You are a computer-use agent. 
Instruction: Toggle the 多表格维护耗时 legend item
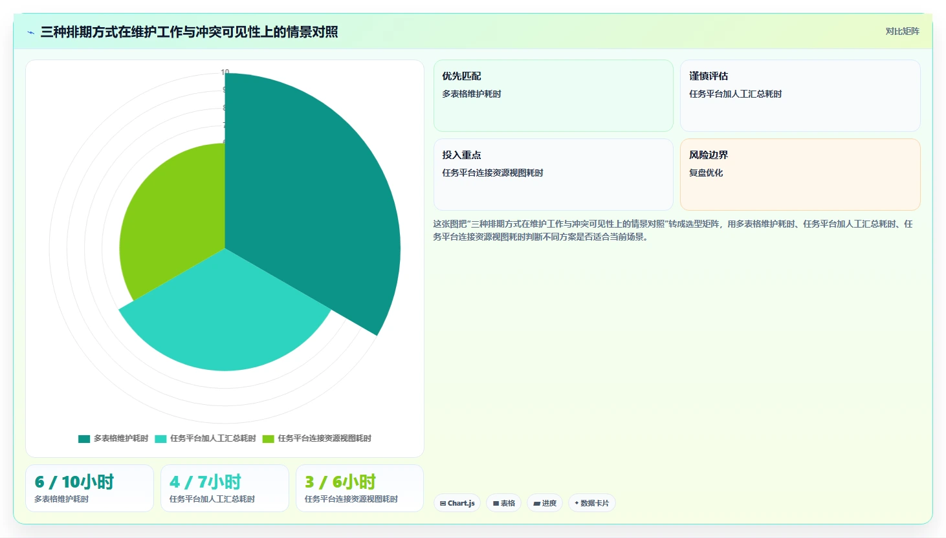tap(113, 438)
